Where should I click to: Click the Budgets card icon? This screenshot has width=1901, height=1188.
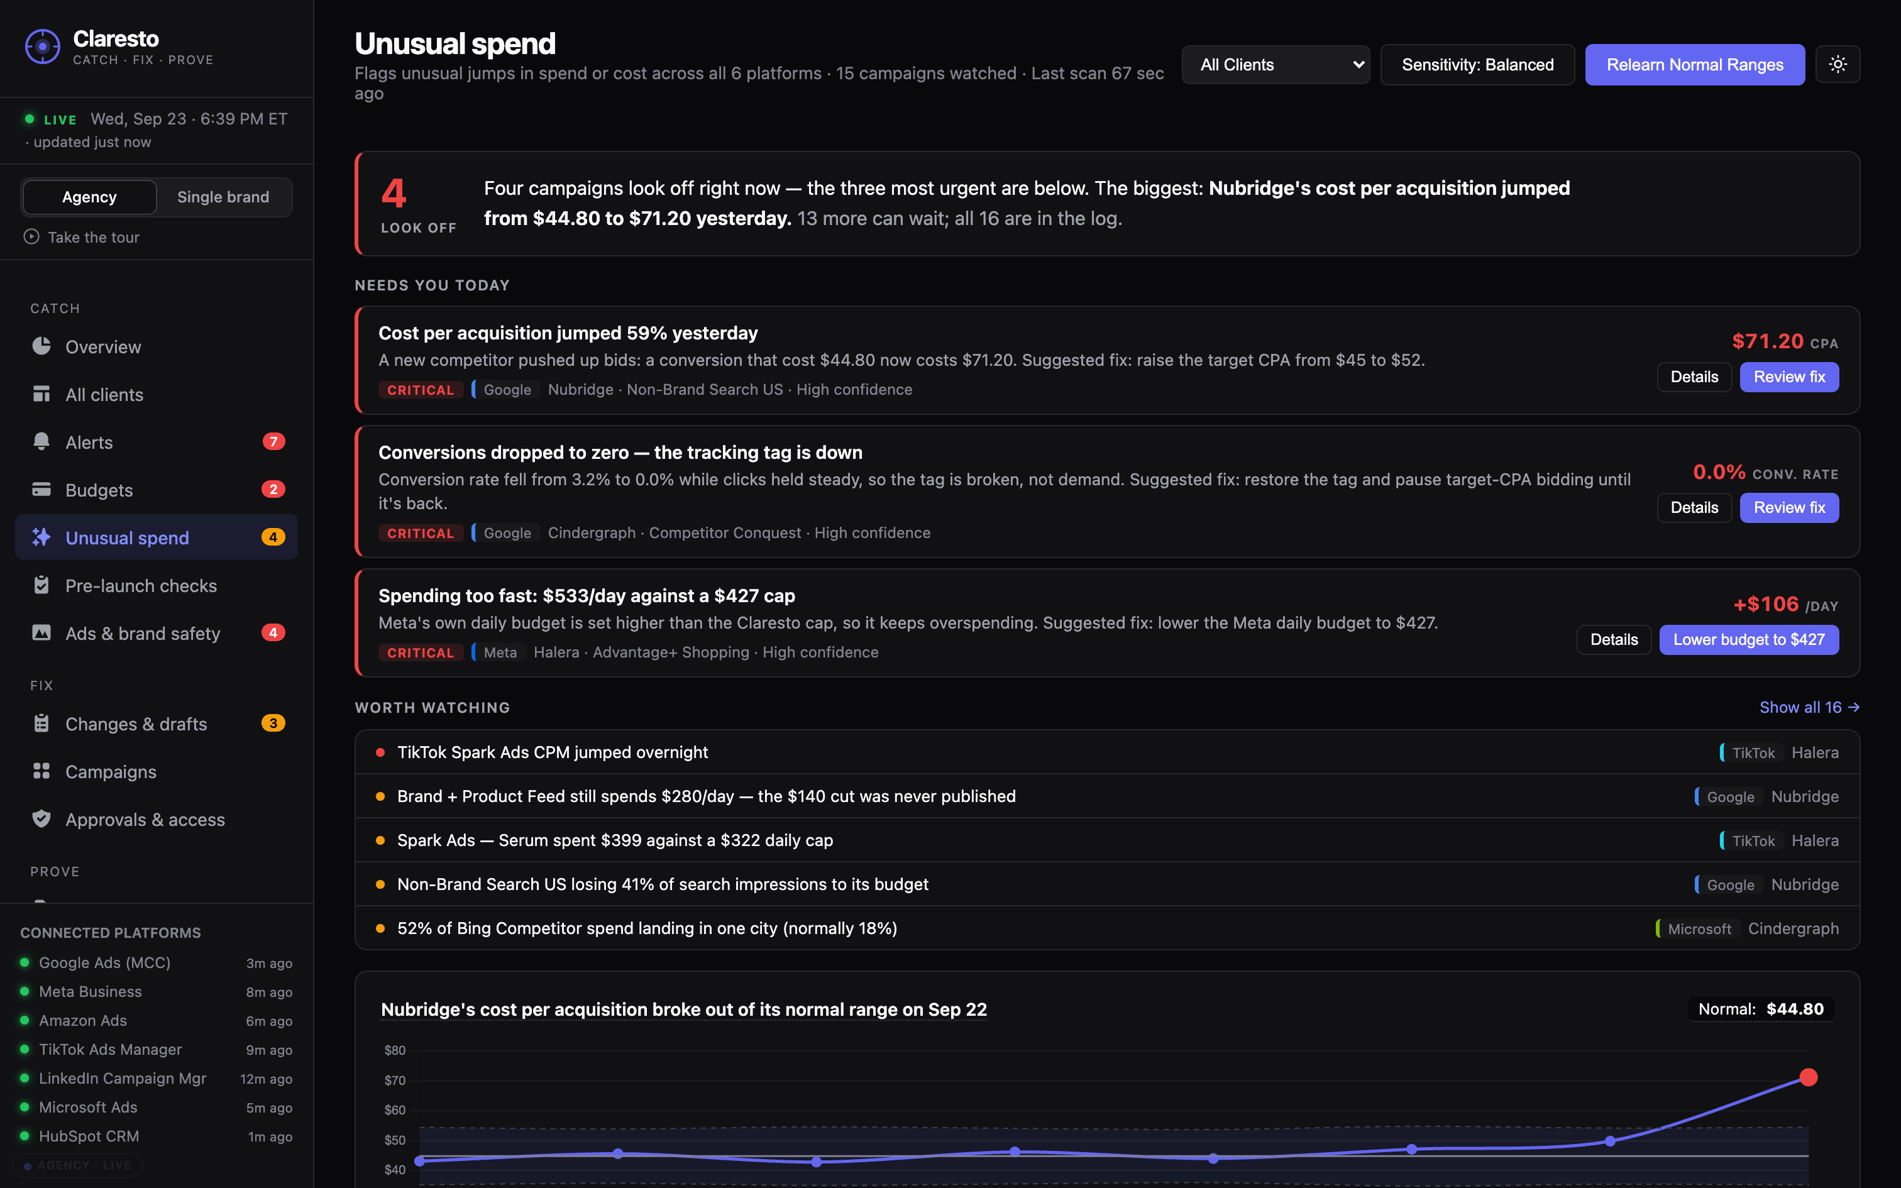(x=41, y=490)
